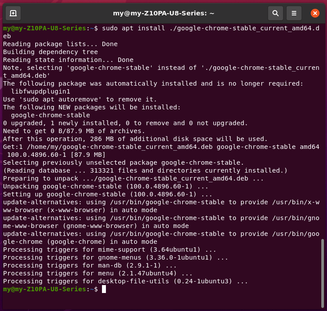Click '0 upgraded, 1 newly installed' line
327x311 pixels.
point(125,123)
